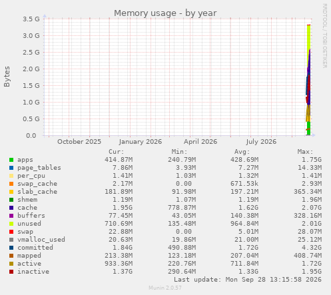The image size is (331, 295).
Task: Click committed max value 4.32G
Action: 312,248
